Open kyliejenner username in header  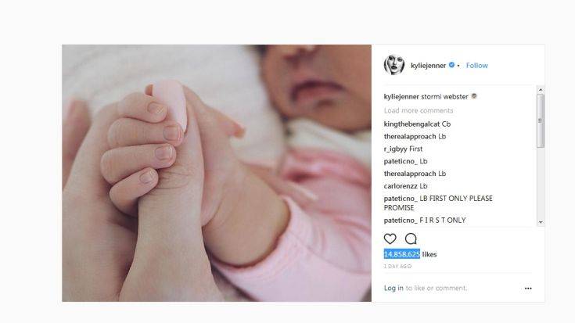[x=428, y=65]
